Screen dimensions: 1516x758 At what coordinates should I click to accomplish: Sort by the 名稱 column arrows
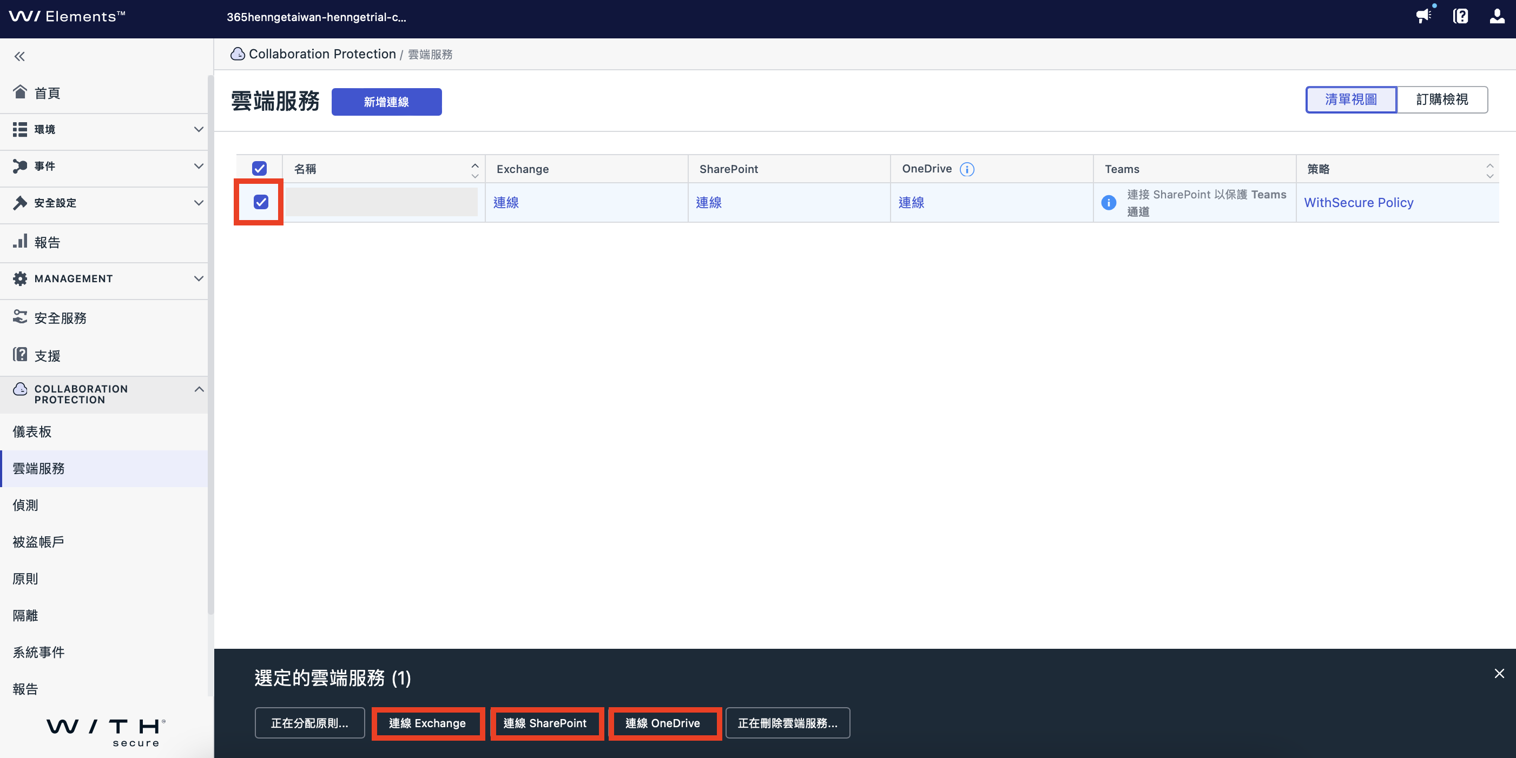tap(475, 170)
